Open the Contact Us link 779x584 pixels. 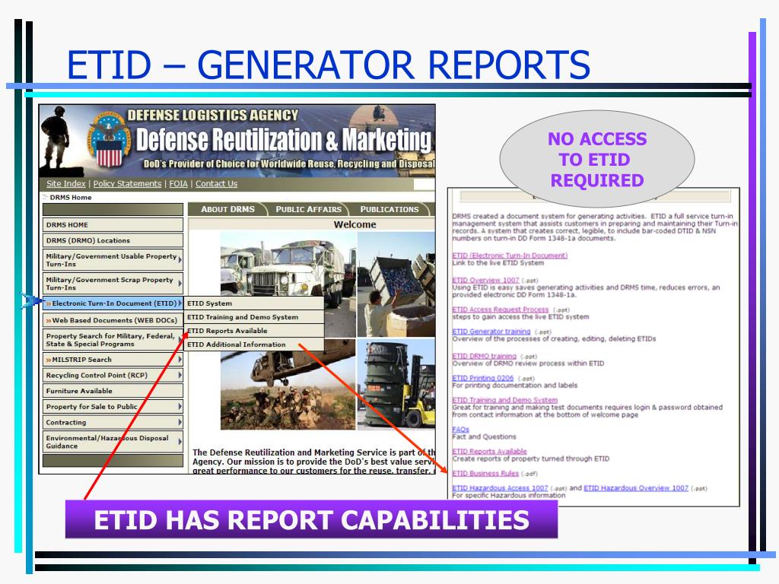click(216, 184)
